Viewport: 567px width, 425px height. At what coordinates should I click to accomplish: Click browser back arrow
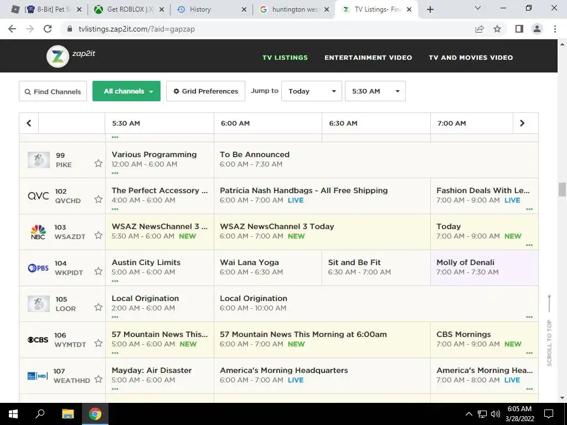pyautogui.click(x=12, y=29)
